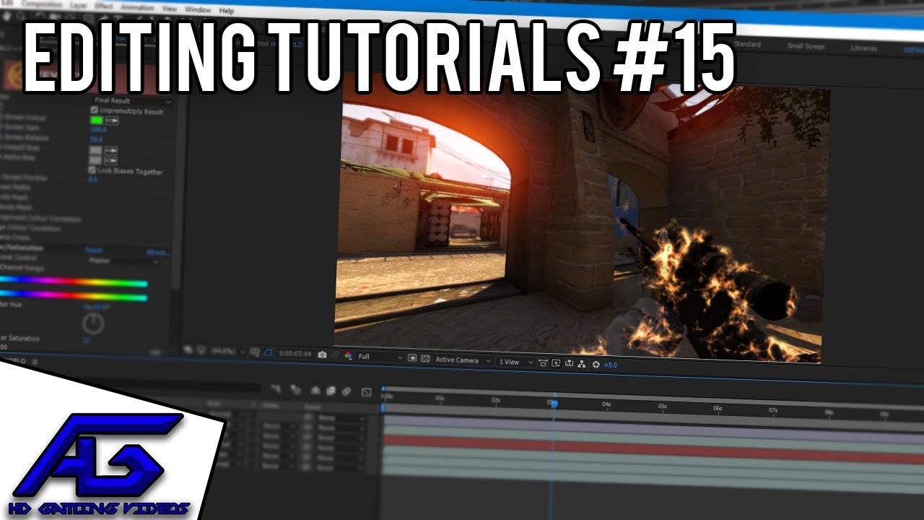Click Always Preview This View icon
924x520 pixels.
tap(188, 350)
